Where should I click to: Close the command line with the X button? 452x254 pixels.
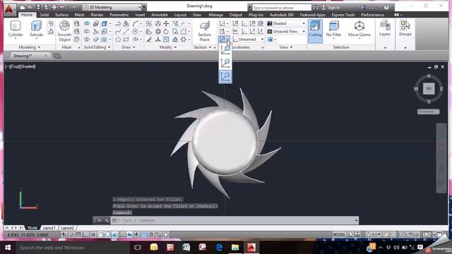99,220
